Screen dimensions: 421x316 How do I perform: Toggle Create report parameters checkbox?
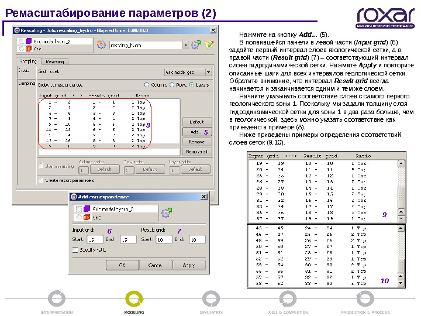41,180
